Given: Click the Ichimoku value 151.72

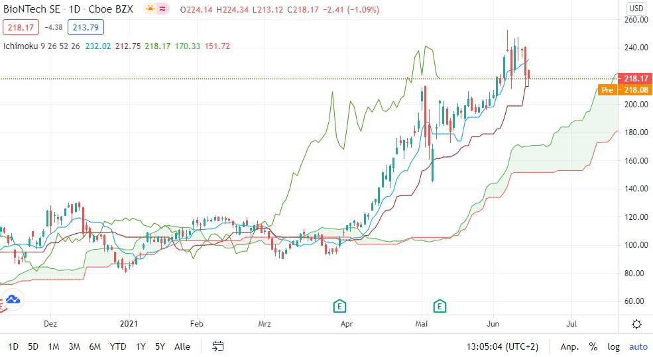Looking at the screenshot, I should (217, 46).
